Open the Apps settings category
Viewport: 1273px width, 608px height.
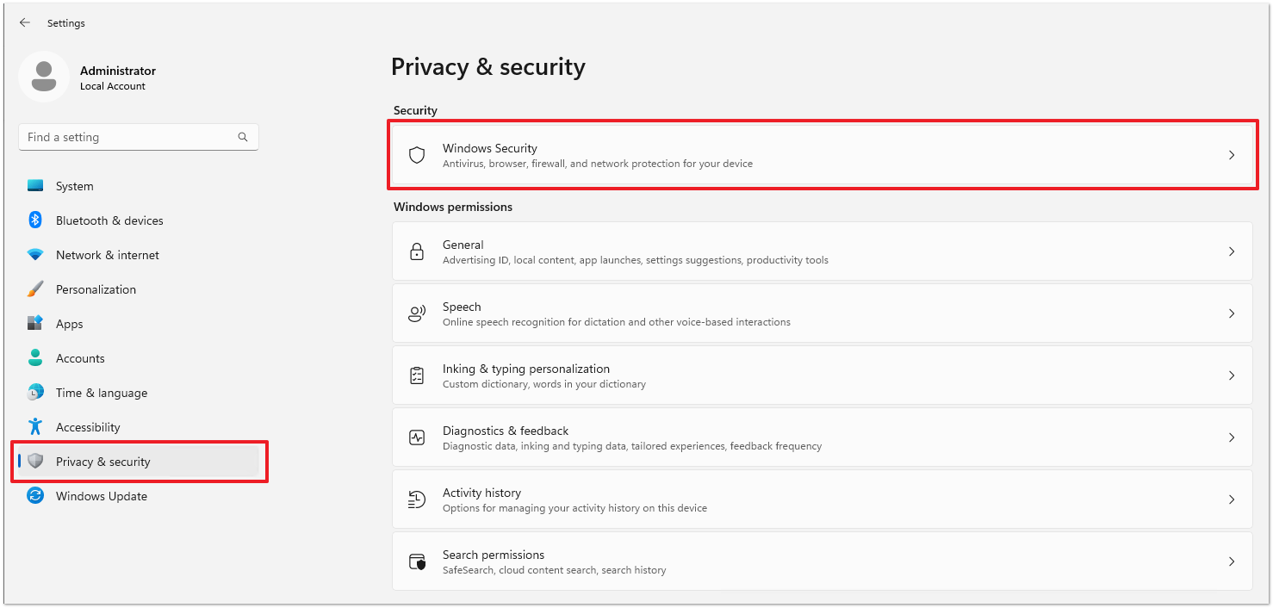point(69,324)
